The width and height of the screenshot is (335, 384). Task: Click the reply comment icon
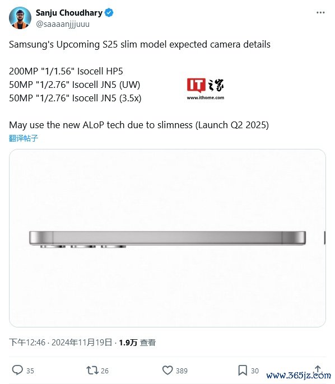click(x=17, y=370)
